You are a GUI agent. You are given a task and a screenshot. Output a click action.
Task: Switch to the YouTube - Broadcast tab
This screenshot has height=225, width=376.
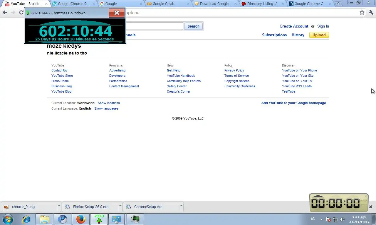click(x=25, y=4)
